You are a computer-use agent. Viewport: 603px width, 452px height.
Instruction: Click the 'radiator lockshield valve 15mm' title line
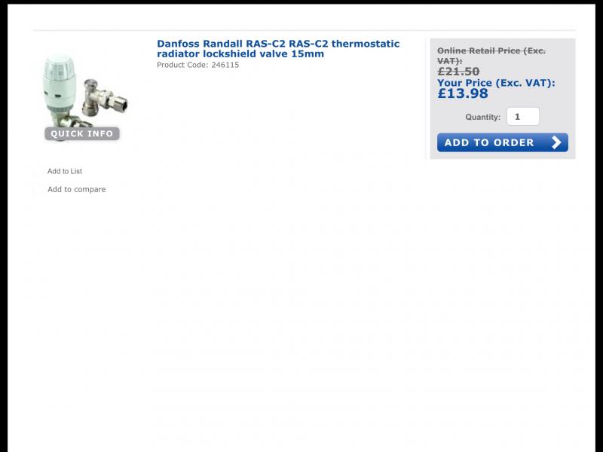pyautogui.click(x=240, y=53)
